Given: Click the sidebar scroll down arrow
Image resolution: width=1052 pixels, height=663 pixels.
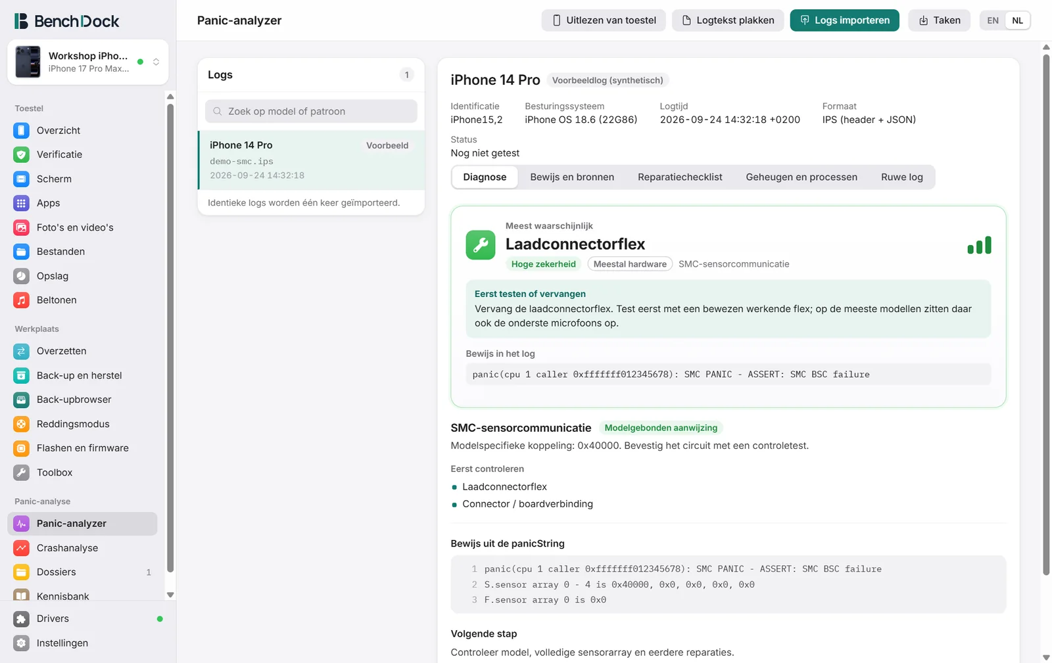Looking at the screenshot, I should click(170, 595).
